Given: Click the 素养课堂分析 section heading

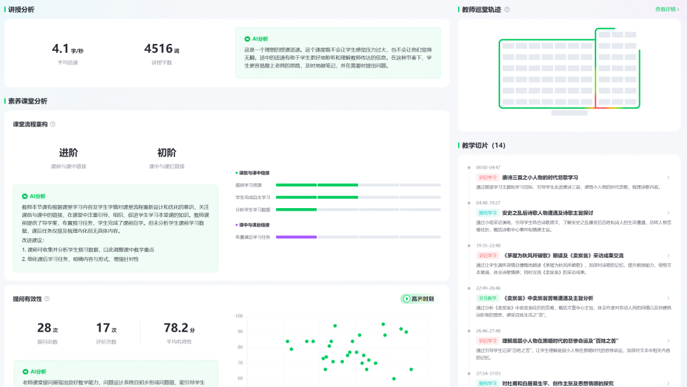Looking at the screenshot, I should [27, 101].
